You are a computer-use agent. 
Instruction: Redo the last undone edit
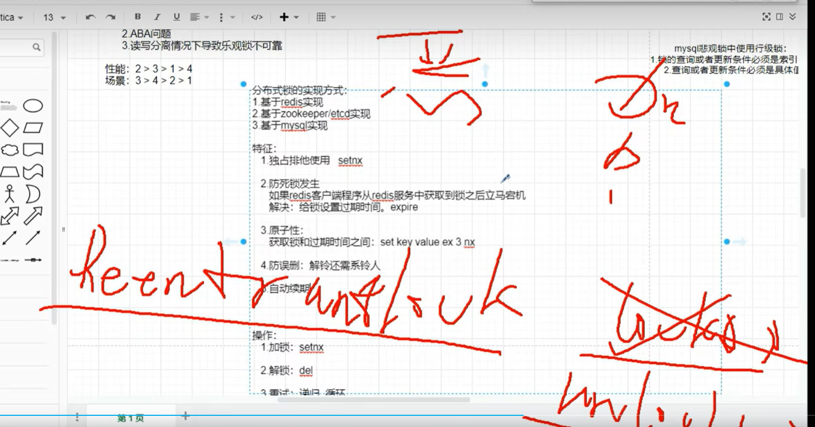[x=110, y=18]
